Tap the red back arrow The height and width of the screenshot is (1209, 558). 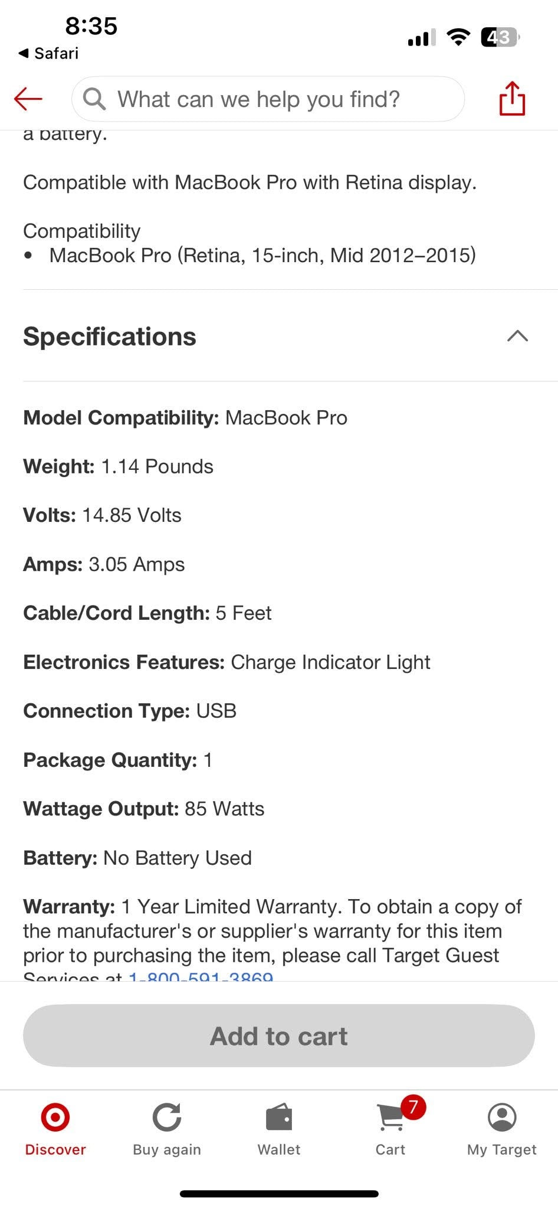coord(28,99)
